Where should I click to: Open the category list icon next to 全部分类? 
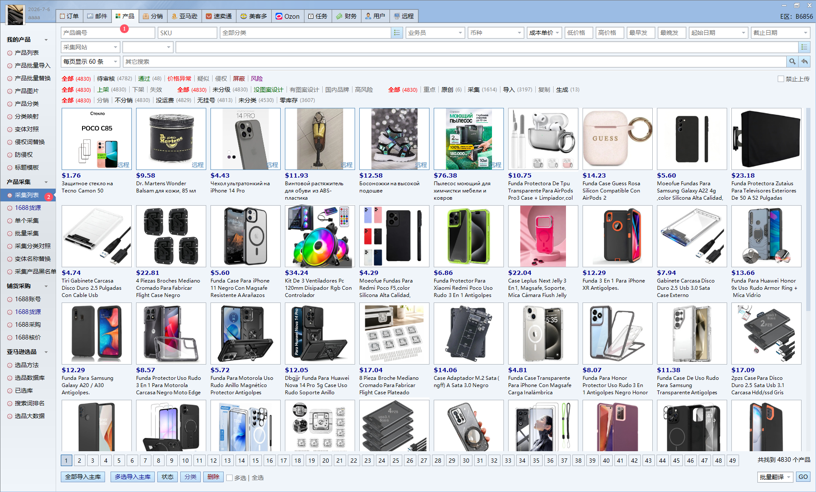click(x=397, y=33)
